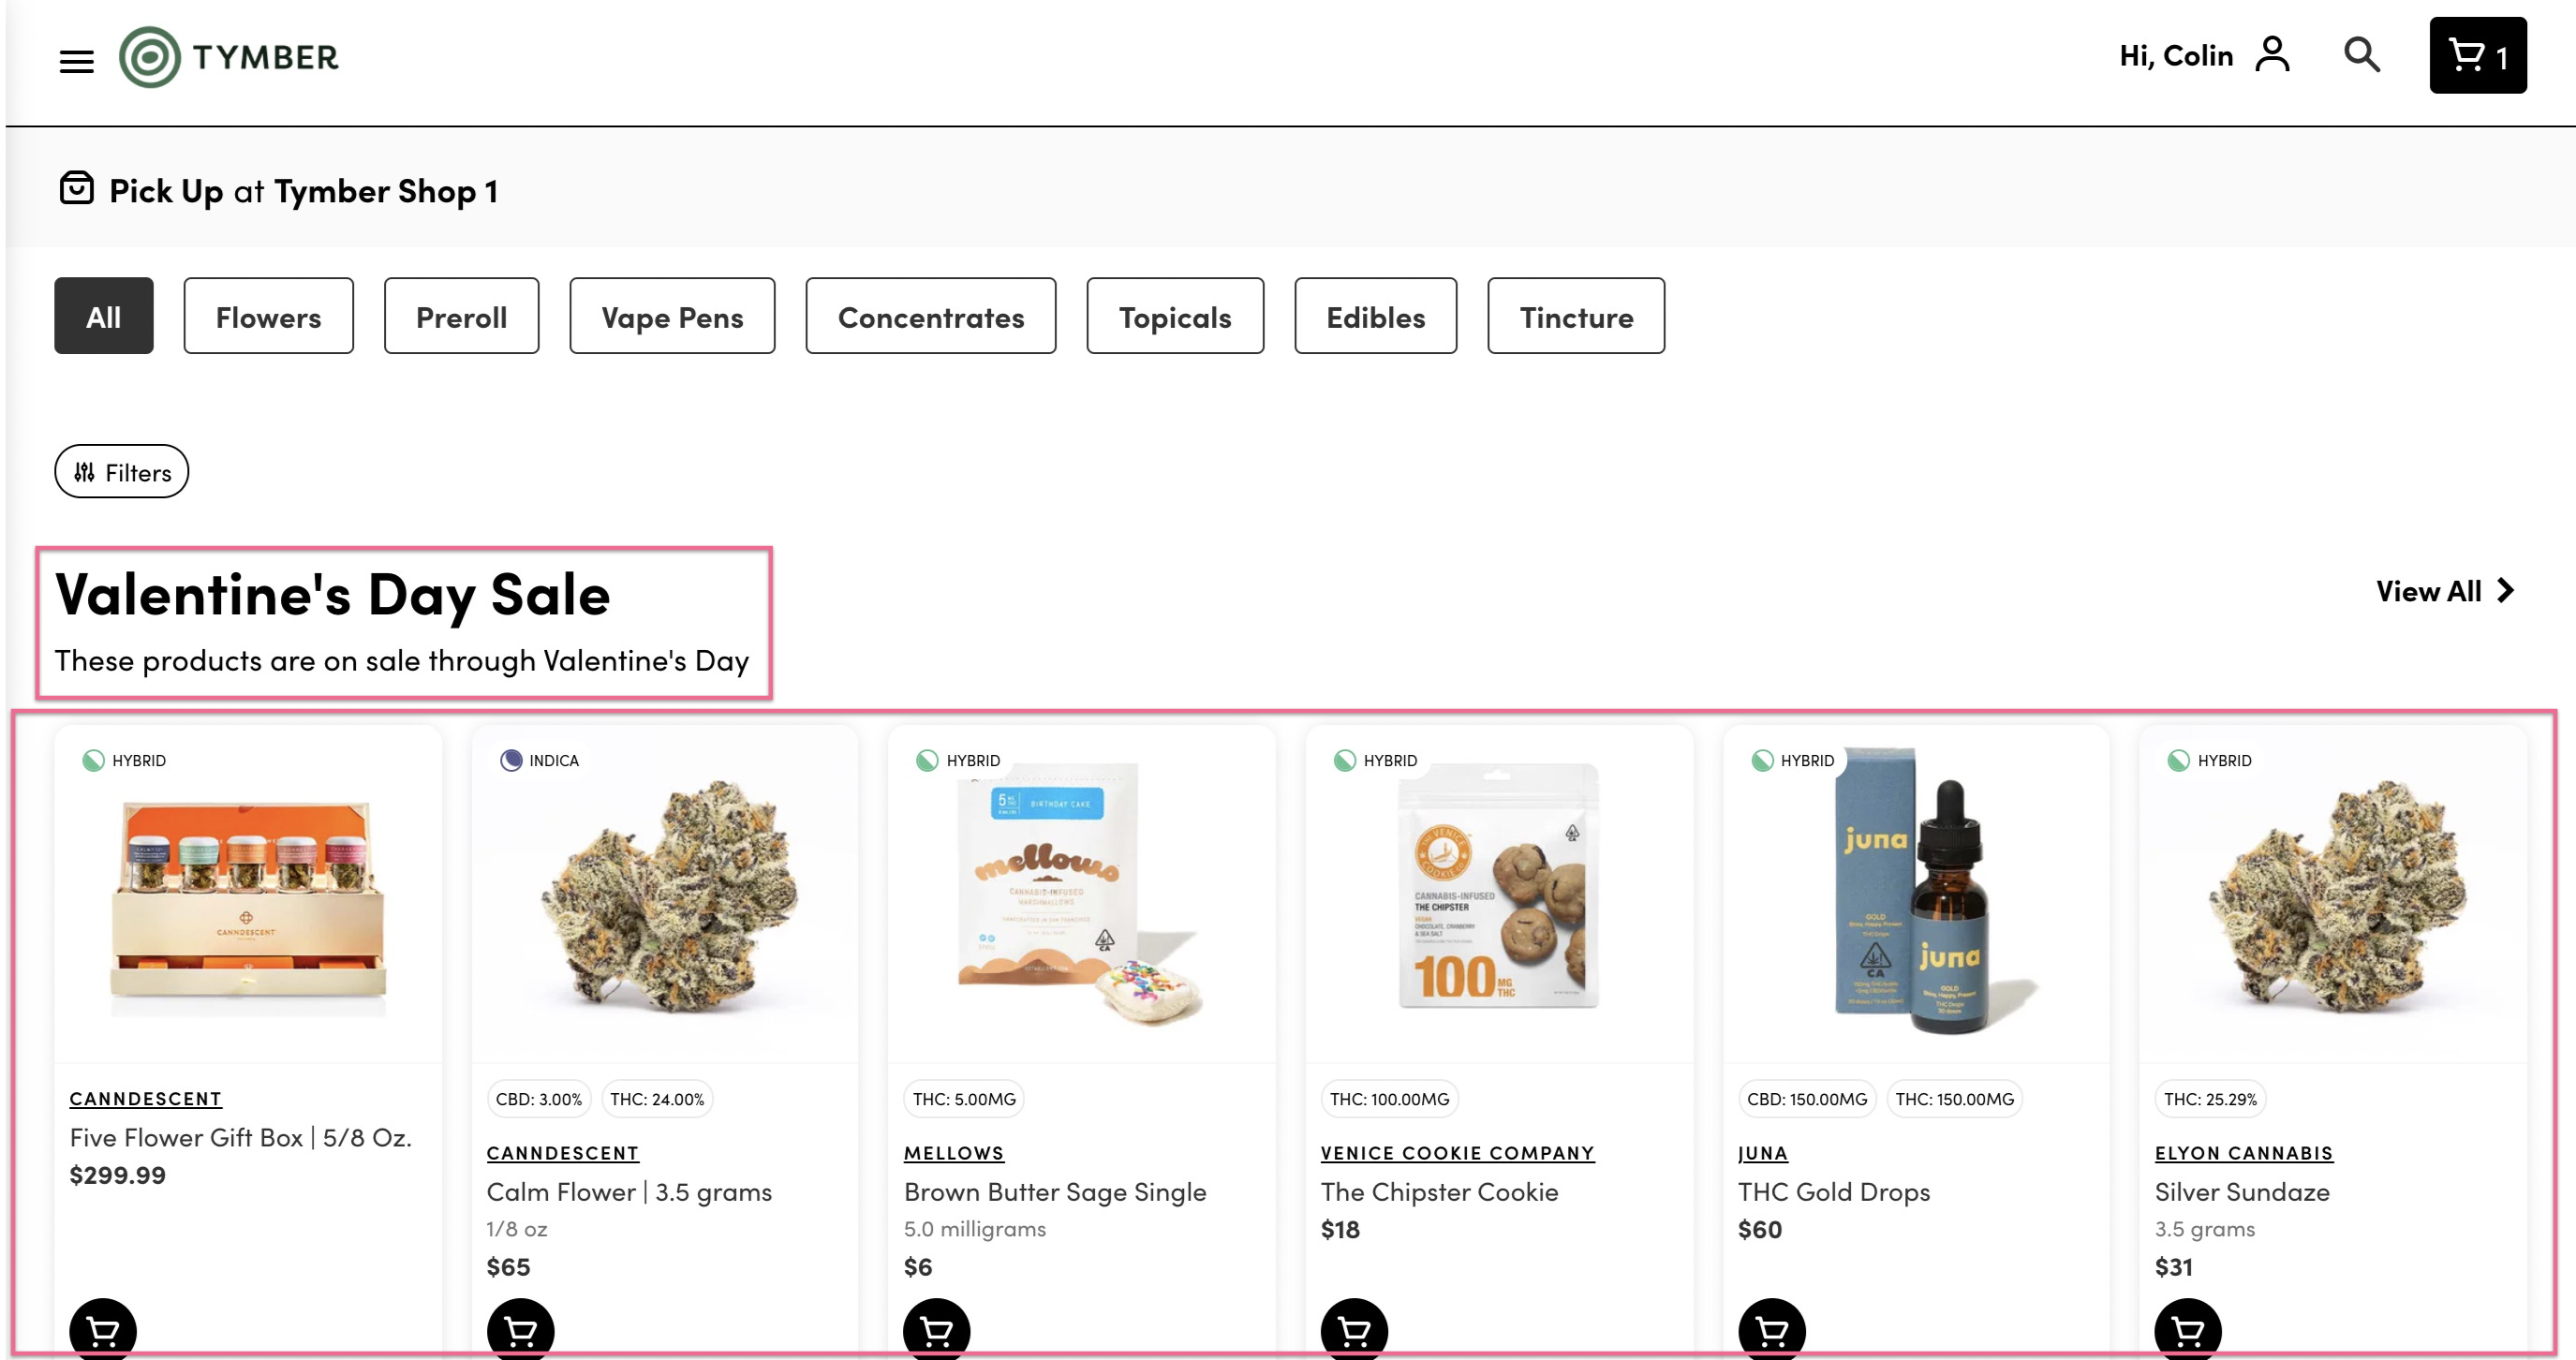Click Brown Butter Sage Single title
This screenshot has width=2576, height=1360.
coord(1055,1191)
